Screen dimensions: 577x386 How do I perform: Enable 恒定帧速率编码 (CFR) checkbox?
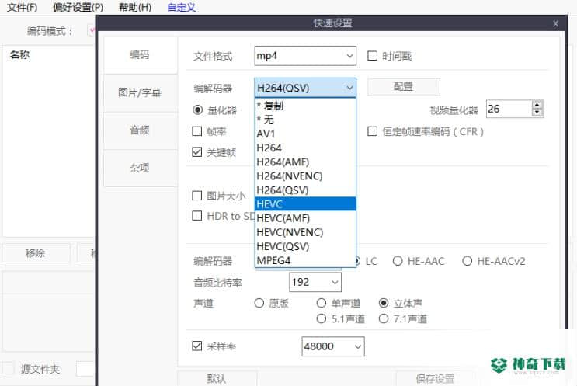[373, 131]
